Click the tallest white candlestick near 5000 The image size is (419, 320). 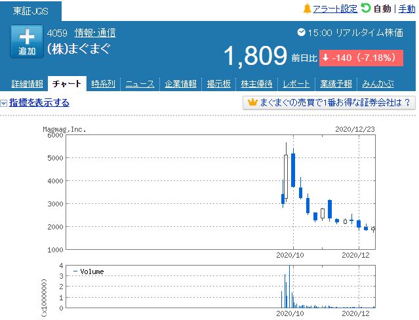pyautogui.click(x=286, y=176)
